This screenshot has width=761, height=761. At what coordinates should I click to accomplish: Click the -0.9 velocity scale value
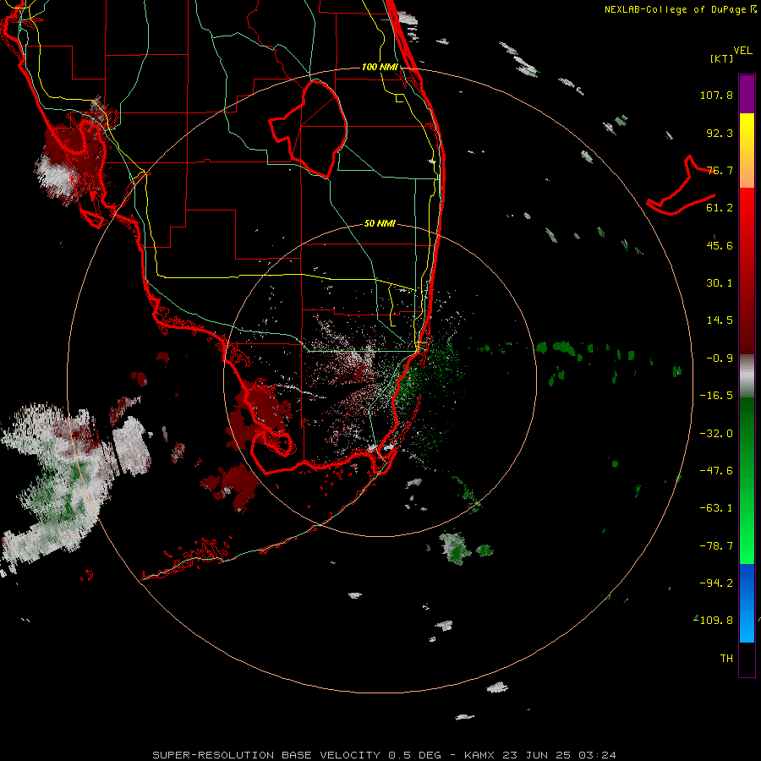tap(720, 359)
